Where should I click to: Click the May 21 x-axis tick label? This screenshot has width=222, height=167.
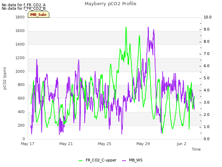pos(66,144)
